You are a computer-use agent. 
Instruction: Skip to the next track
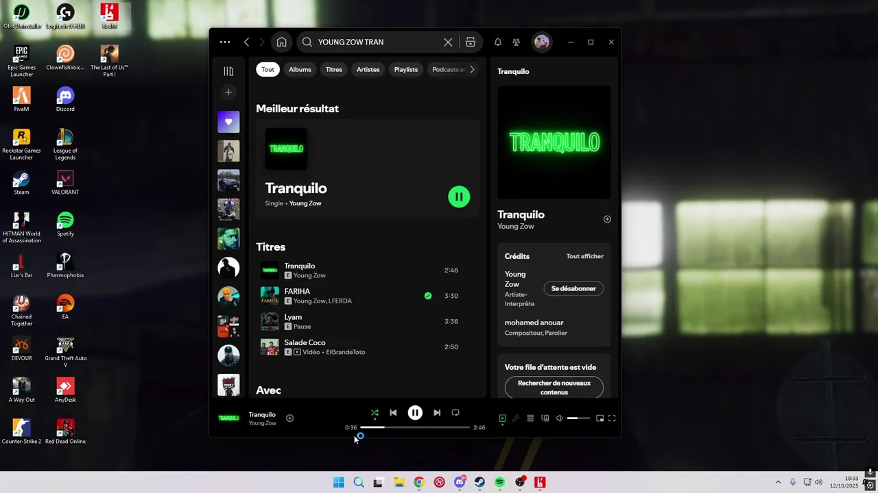[437, 413]
